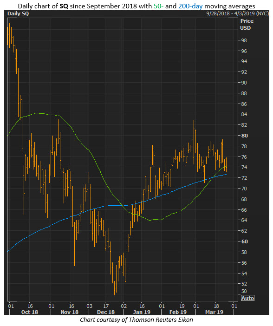Image resolution: width=273 pixels, height=326 pixels.
Task: Select the 'Dec 18' month label
Action: pyautogui.click(x=106, y=312)
